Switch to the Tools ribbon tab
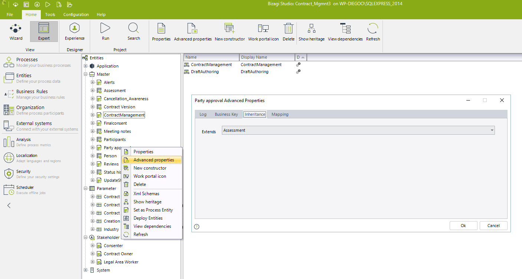The image size is (522, 279). click(50, 14)
